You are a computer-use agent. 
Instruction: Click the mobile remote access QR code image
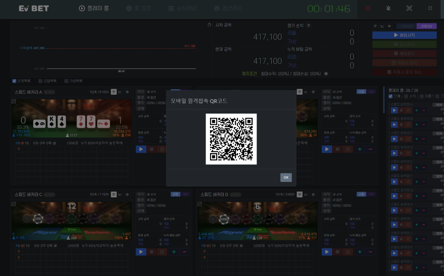(231, 139)
